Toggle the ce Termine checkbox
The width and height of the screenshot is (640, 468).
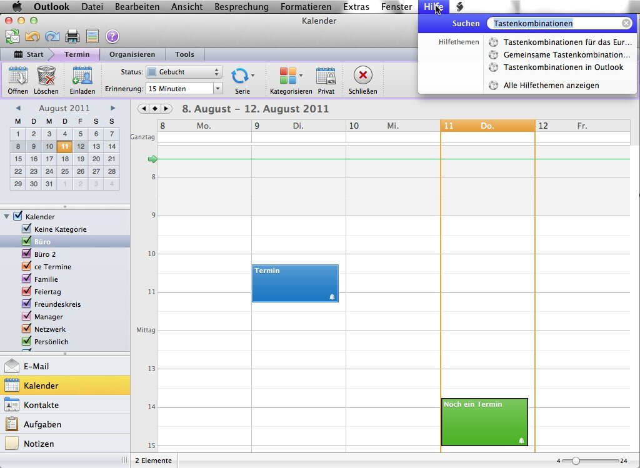26,266
